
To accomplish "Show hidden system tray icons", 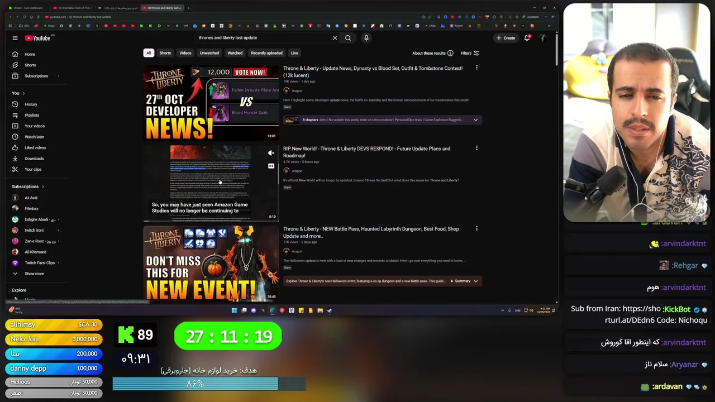I will pyautogui.click(x=502, y=310).
